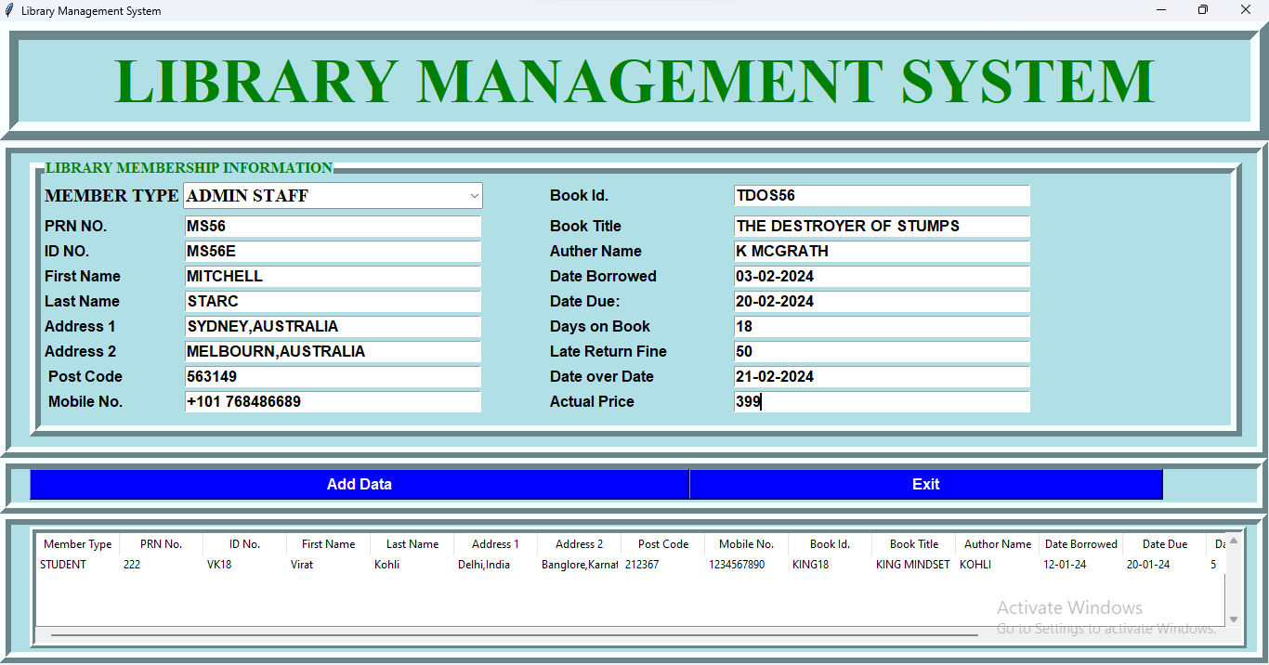Minimize the Library Management System window
Viewport: 1269px width, 665px height.
click(x=1161, y=10)
